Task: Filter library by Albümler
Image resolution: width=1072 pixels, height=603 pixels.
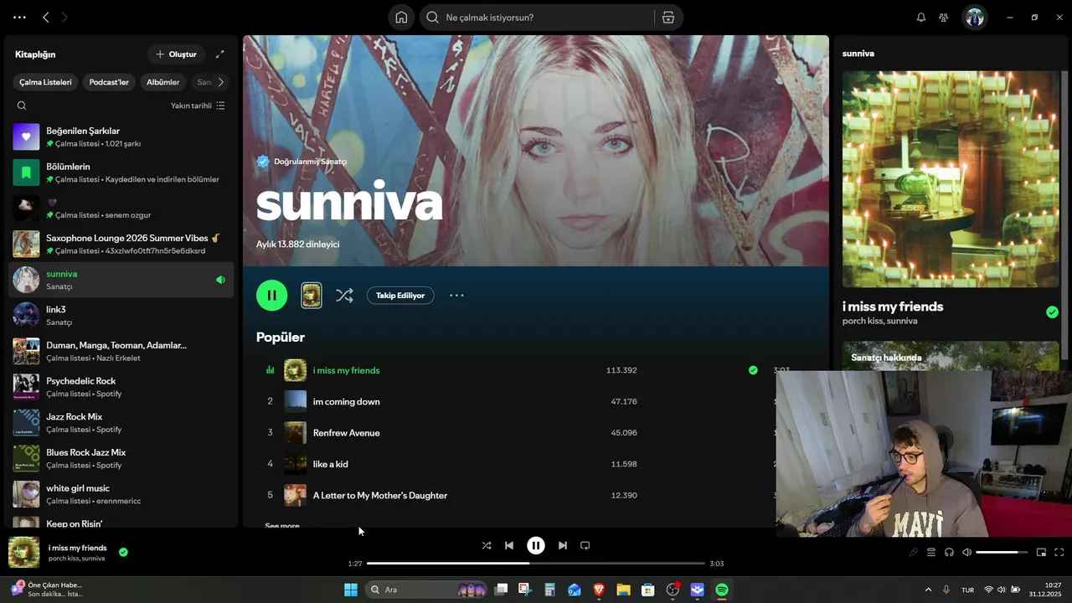Action: [x=163, y=82]
